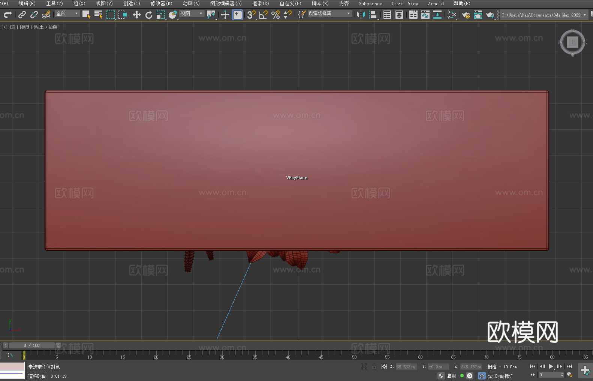Expand the project path dropdown
The height and width of the screenshot is (381, 593).
point(585,15)
